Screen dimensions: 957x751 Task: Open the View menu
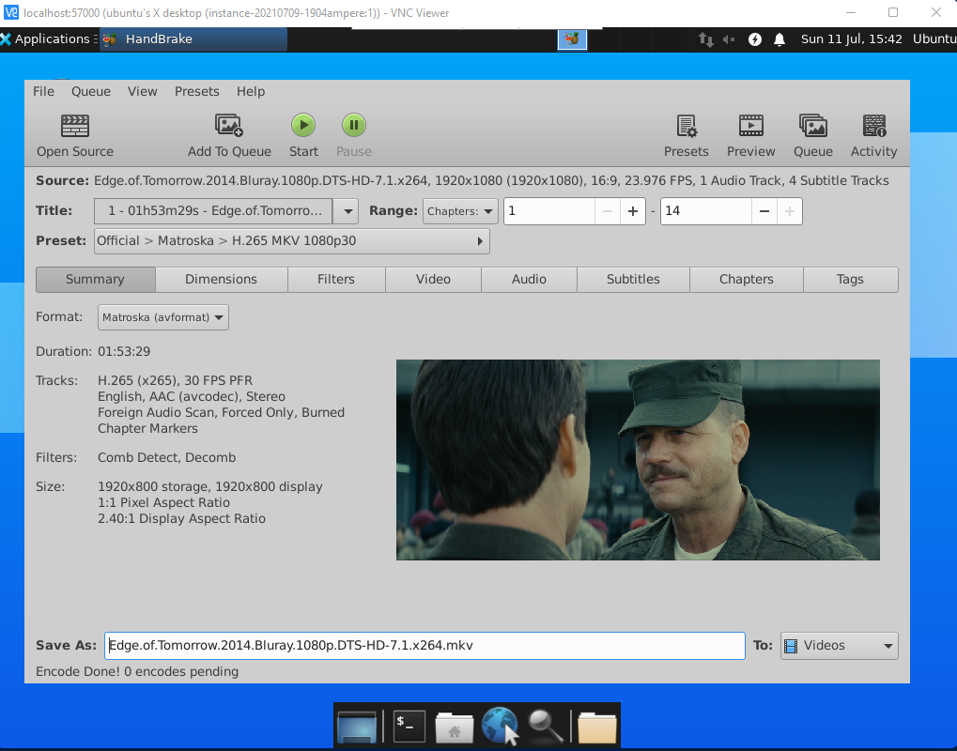click(142, 91)
